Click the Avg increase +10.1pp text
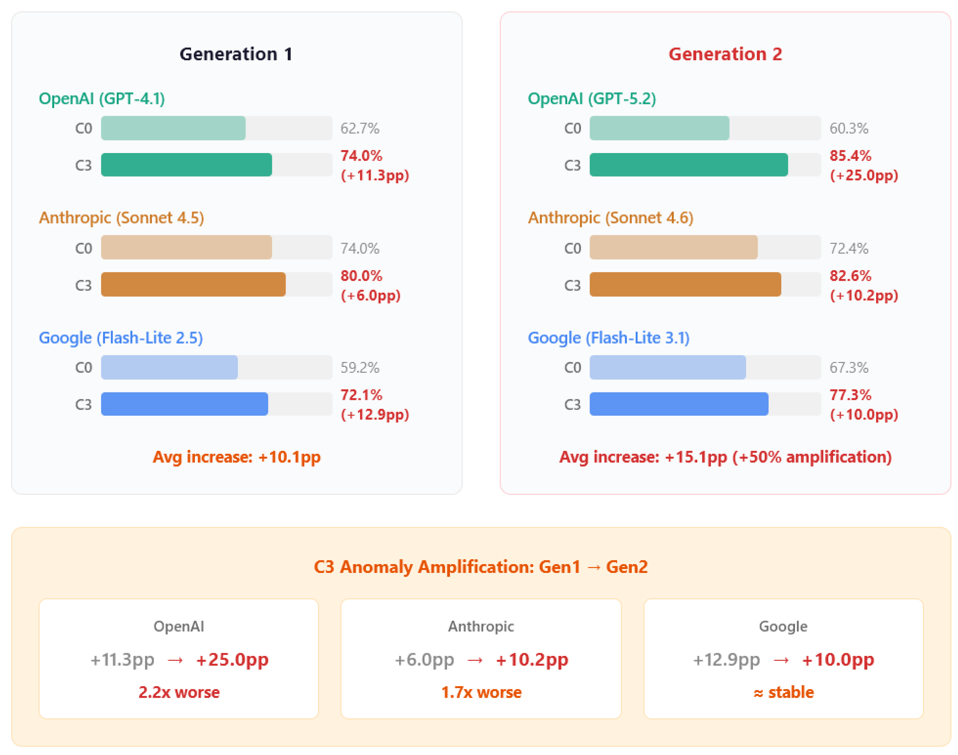 (237, 457)
